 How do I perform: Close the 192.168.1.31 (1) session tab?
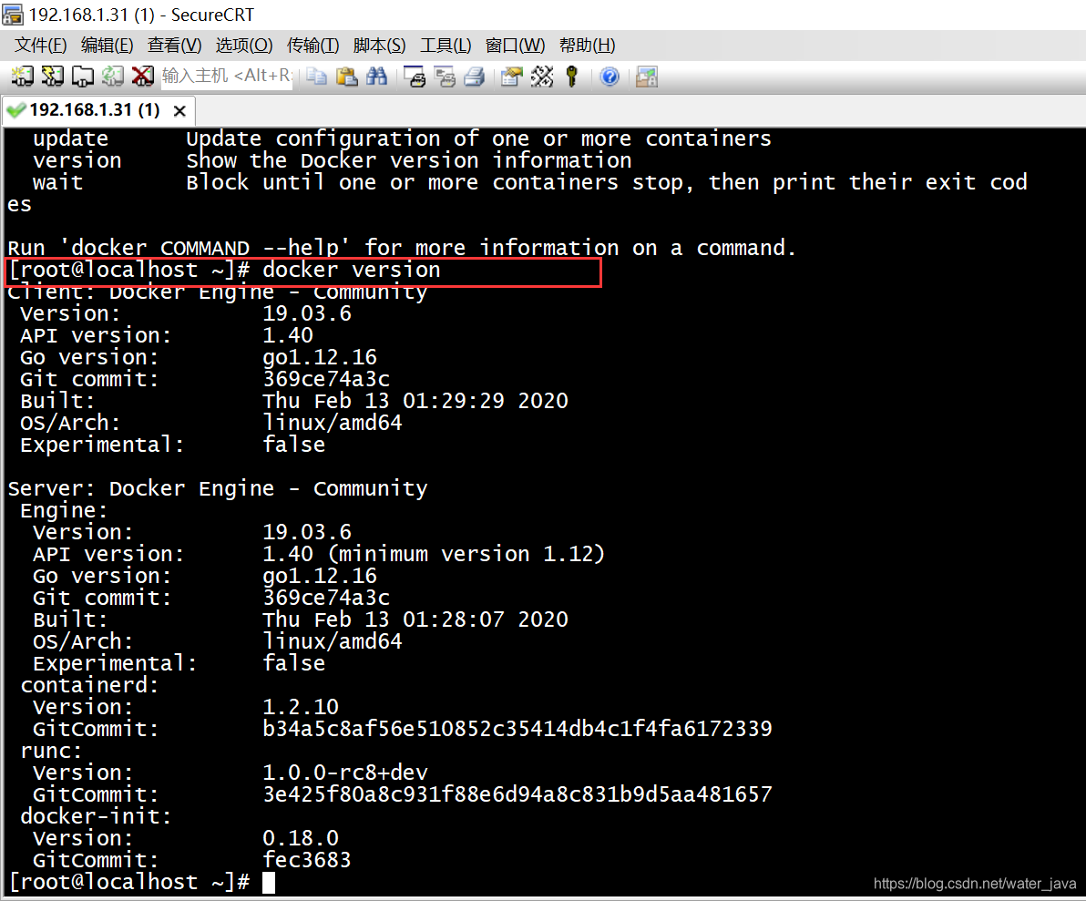[179, 111]
